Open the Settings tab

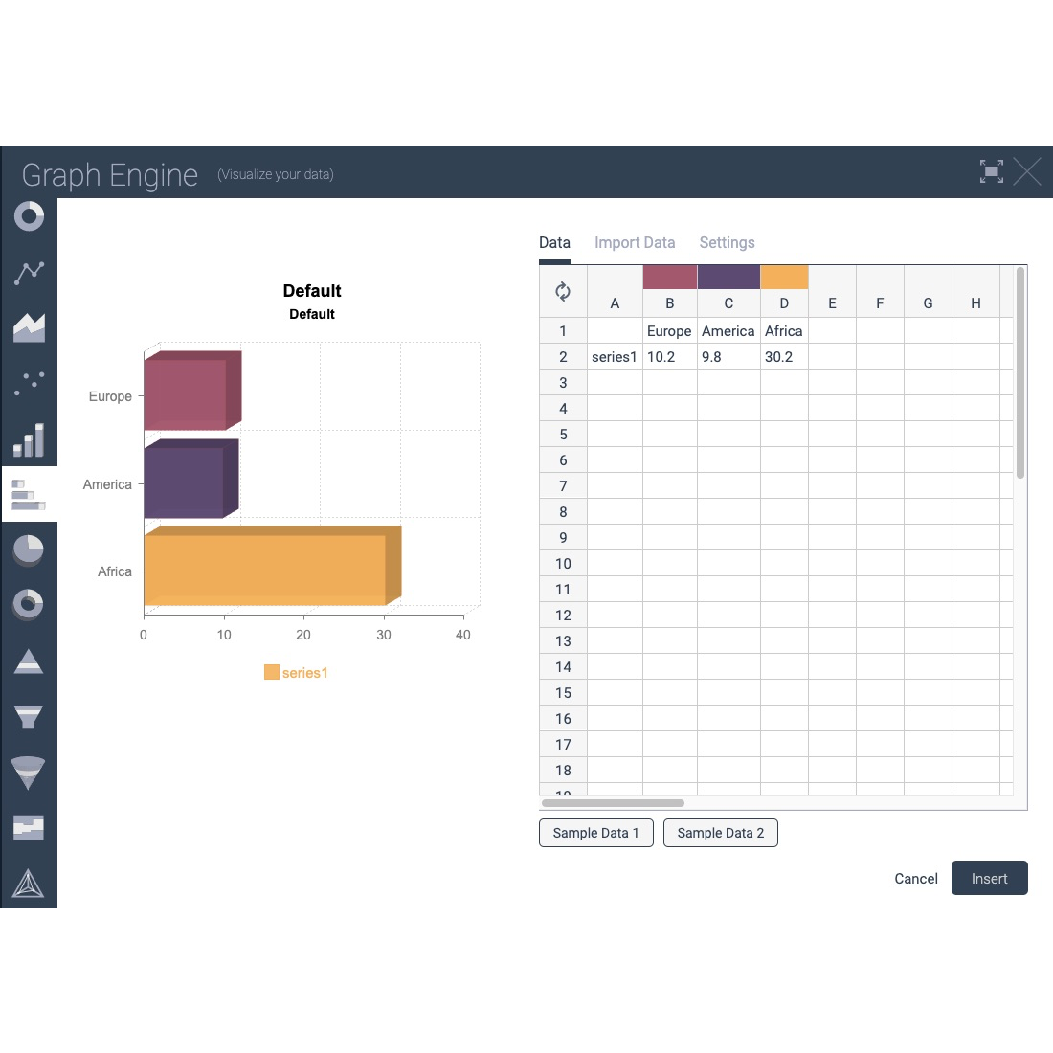pos(727,242)
